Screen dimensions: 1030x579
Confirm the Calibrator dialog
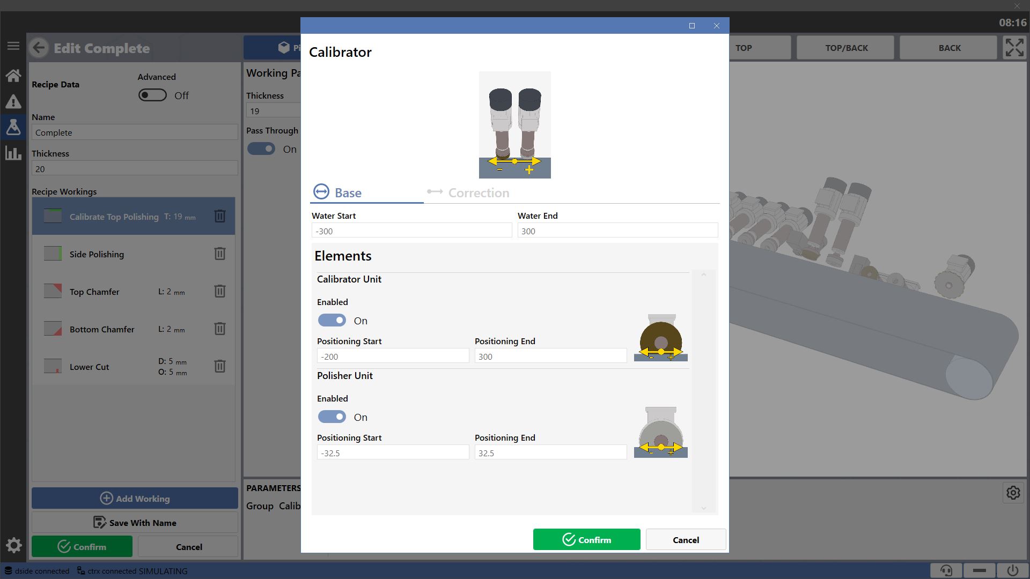586,539
